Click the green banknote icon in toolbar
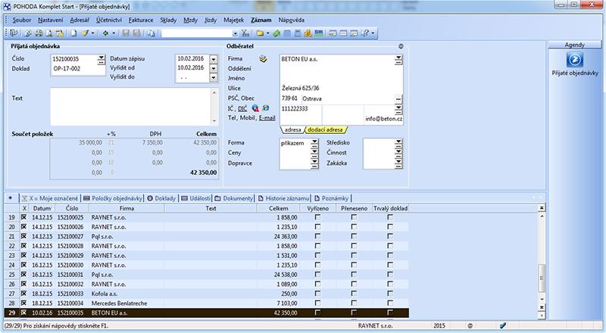 (x=276, y=33)
